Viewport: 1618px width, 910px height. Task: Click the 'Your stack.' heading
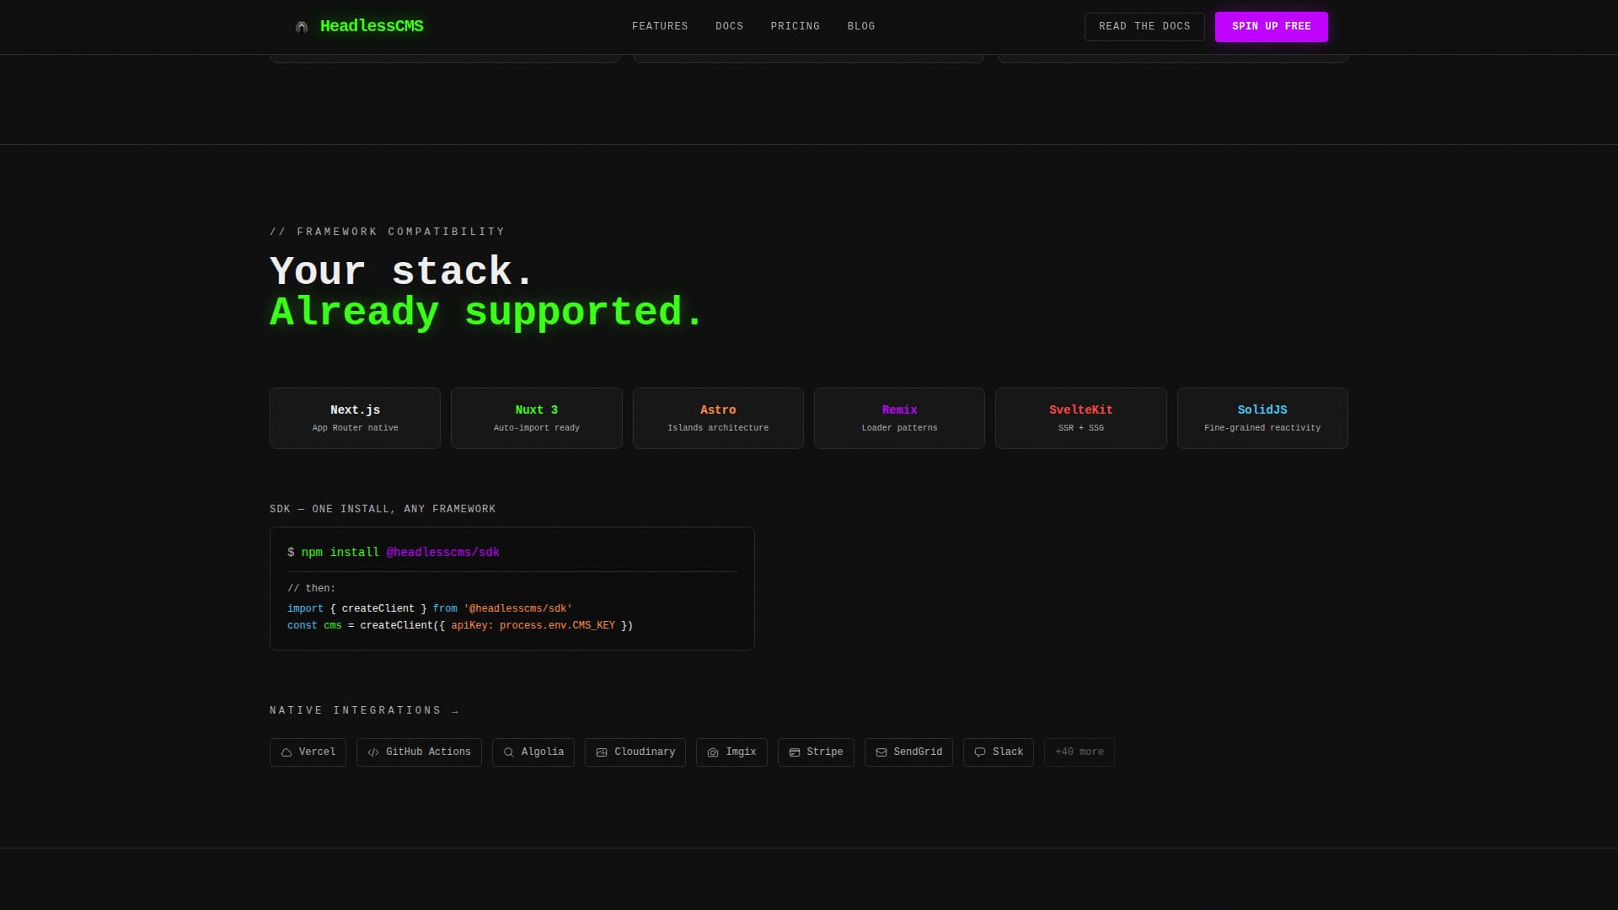[402, 271]
